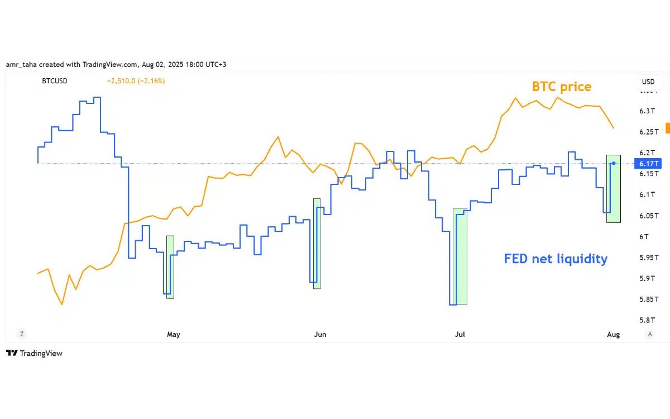Image resolution: width=670 pixels, height=419 pixels.
Task: Click the "BTC price" orange text label
Action: 561,87
